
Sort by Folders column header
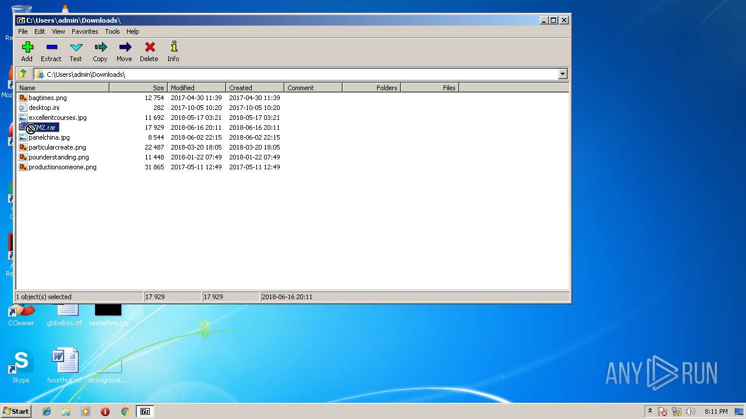tap(372, 88)
